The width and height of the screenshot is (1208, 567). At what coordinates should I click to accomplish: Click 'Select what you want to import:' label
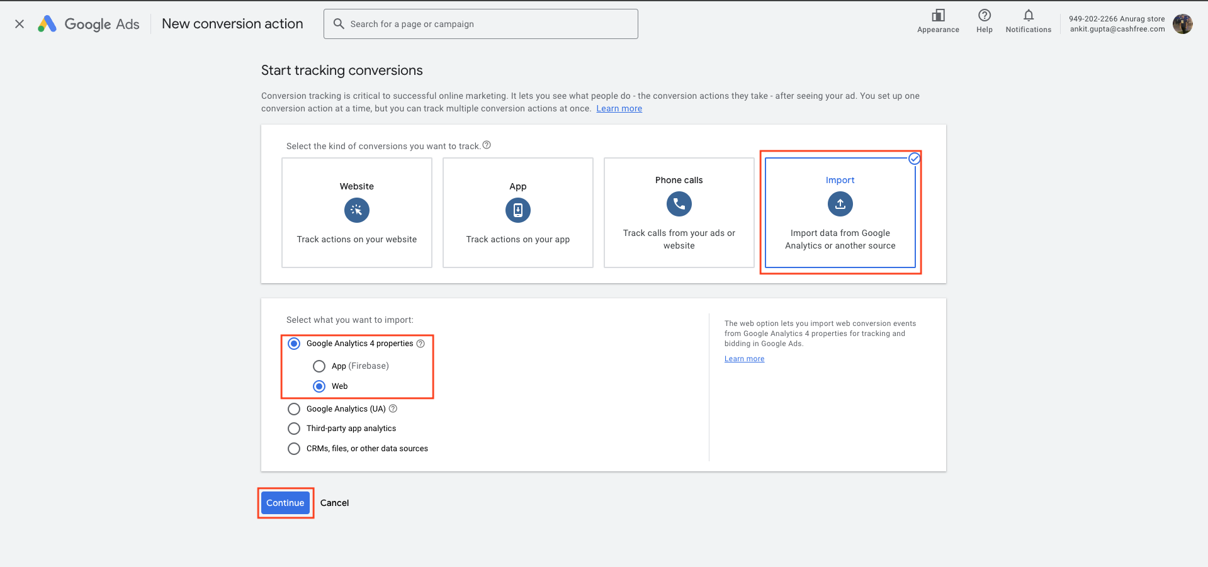point(350,320)
